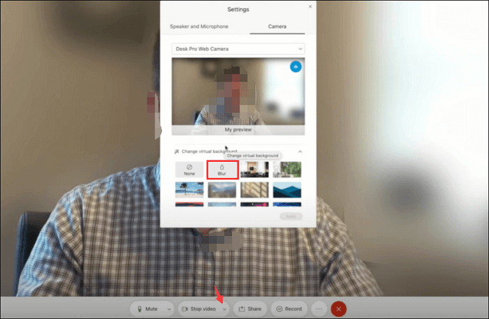Pick the living room background thumbnail
This screenshot has height=319, width=489.
point(254,170)
